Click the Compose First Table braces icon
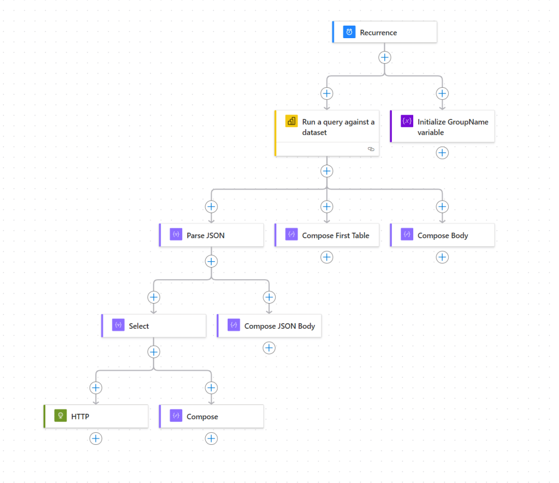This screenshot has width=559, height=483. pyautogui.click(x=292, y=234)
